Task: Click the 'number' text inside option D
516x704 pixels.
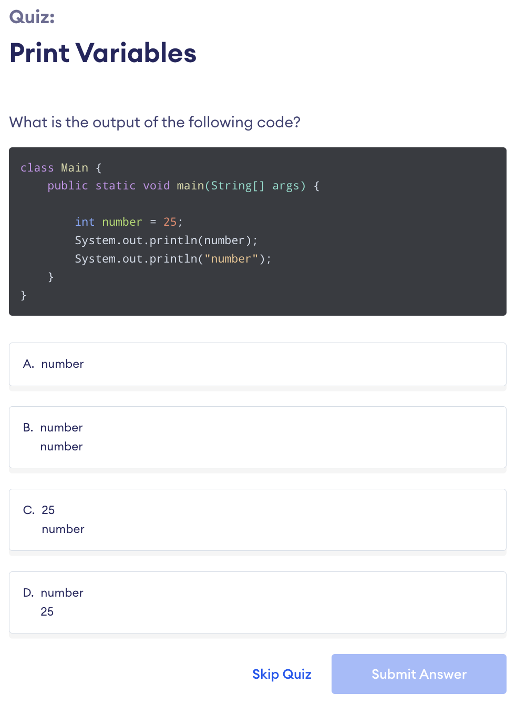Action: point(61,592)
